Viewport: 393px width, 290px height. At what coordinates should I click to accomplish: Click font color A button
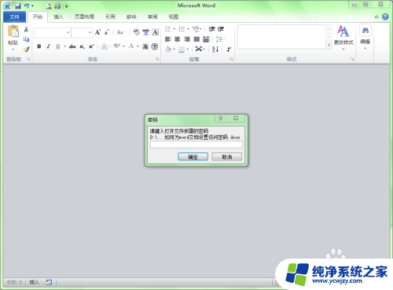(x=131, y=46)
